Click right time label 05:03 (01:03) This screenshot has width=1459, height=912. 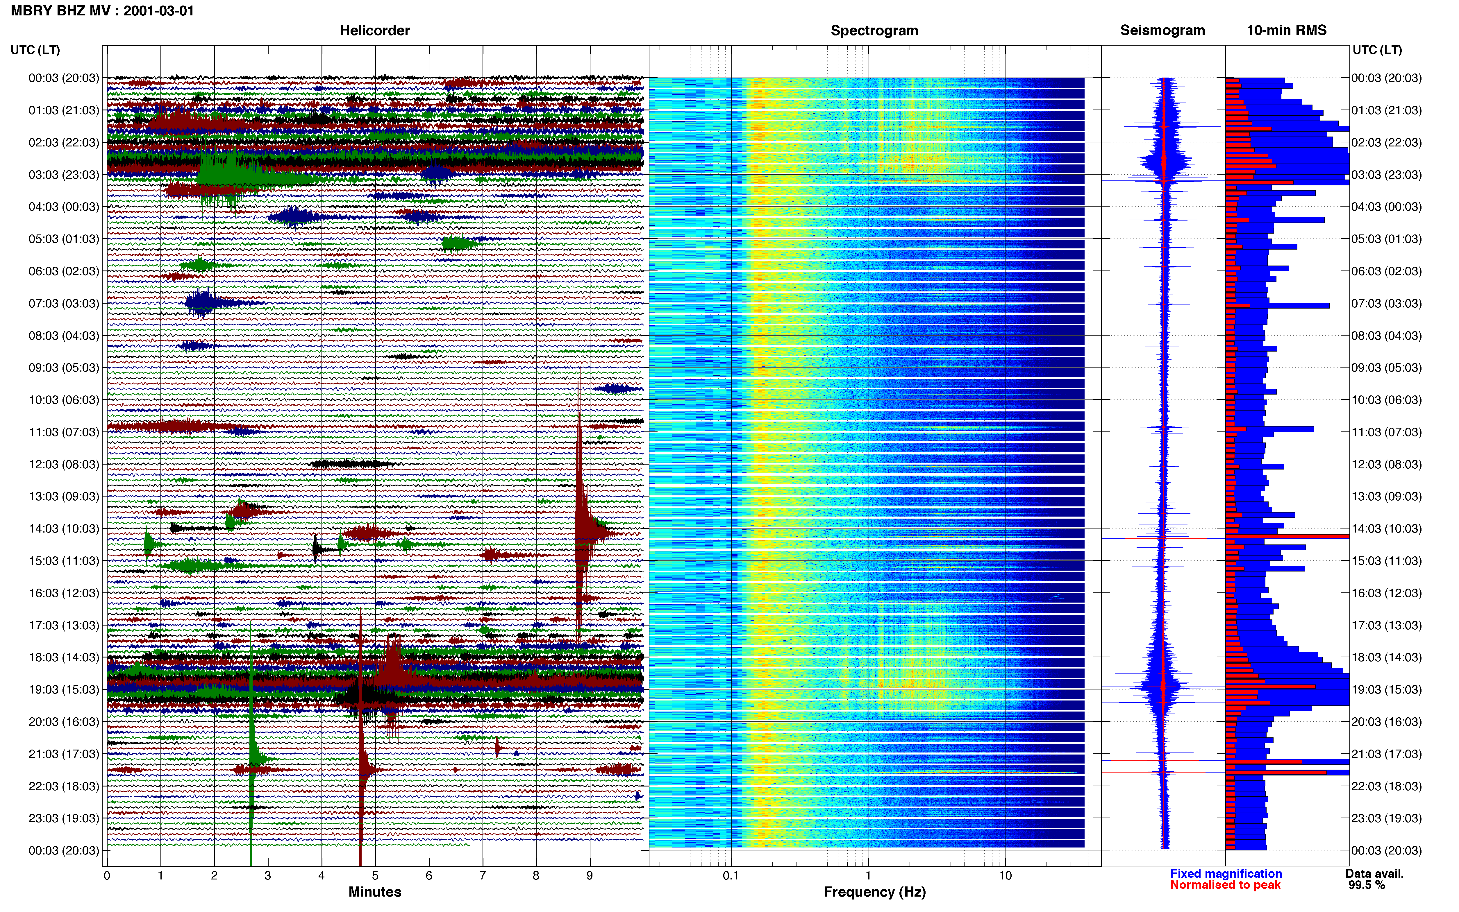1386,239
